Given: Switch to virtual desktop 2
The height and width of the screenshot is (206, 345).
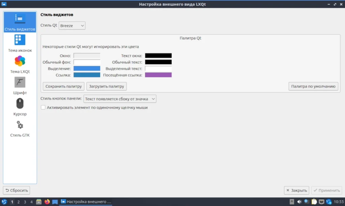Looking at the screenshot, I should point(19,202).
